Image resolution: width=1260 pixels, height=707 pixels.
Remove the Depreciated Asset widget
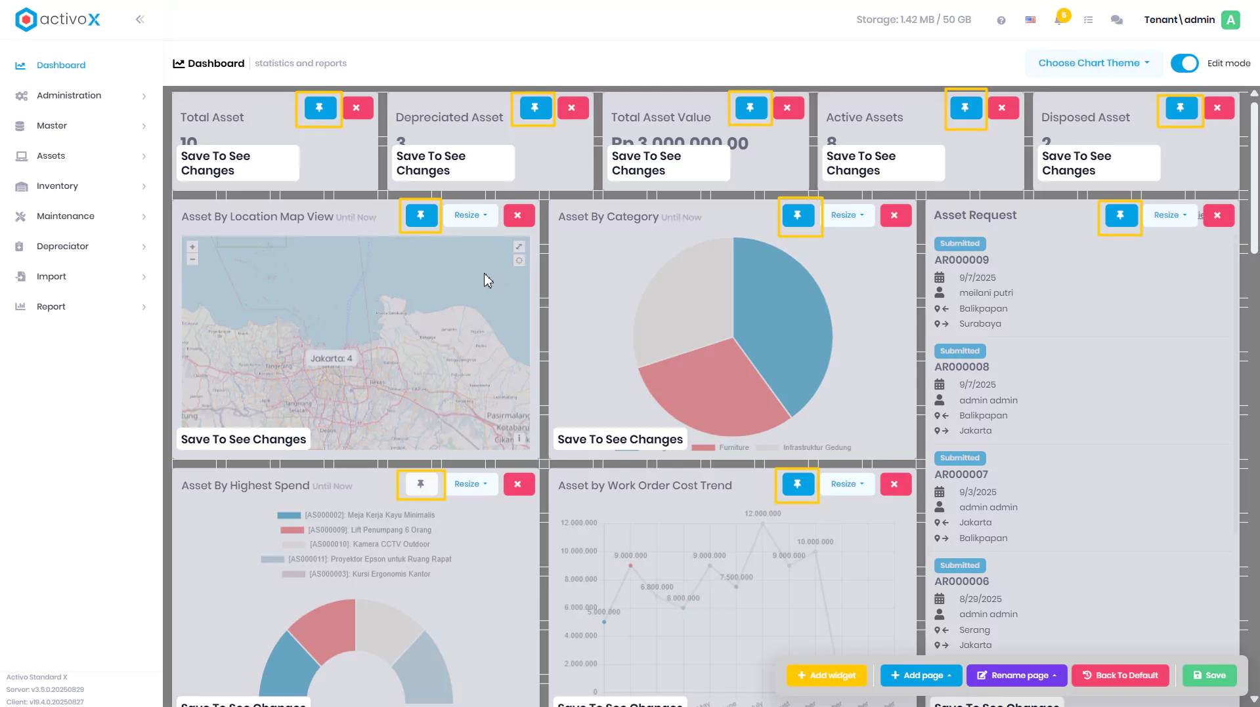572,108
